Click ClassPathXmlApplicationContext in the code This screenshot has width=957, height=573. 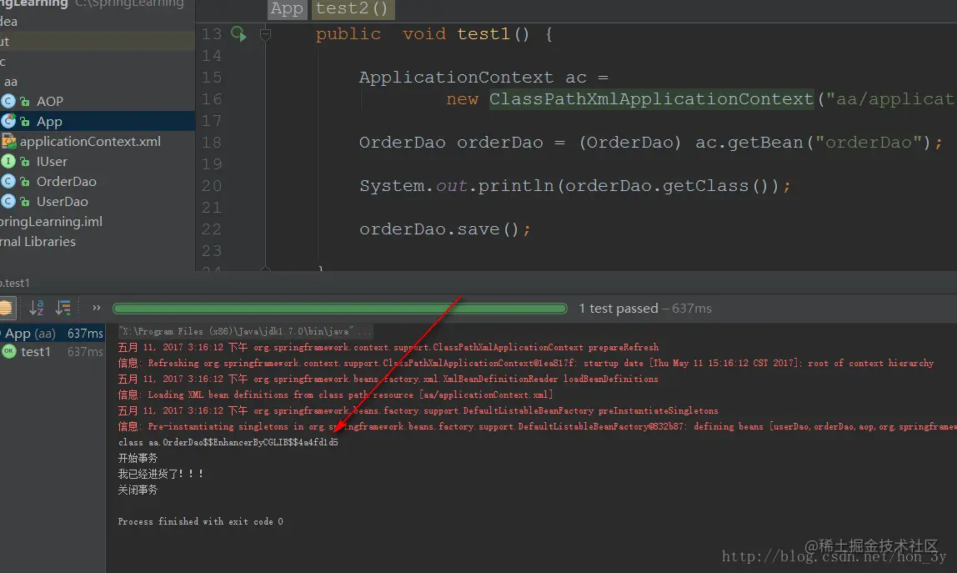pyautogui.click(x=651, y=99)
